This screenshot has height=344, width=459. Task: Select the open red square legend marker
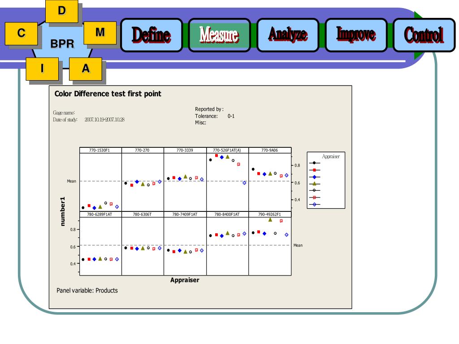pos(314,198)
